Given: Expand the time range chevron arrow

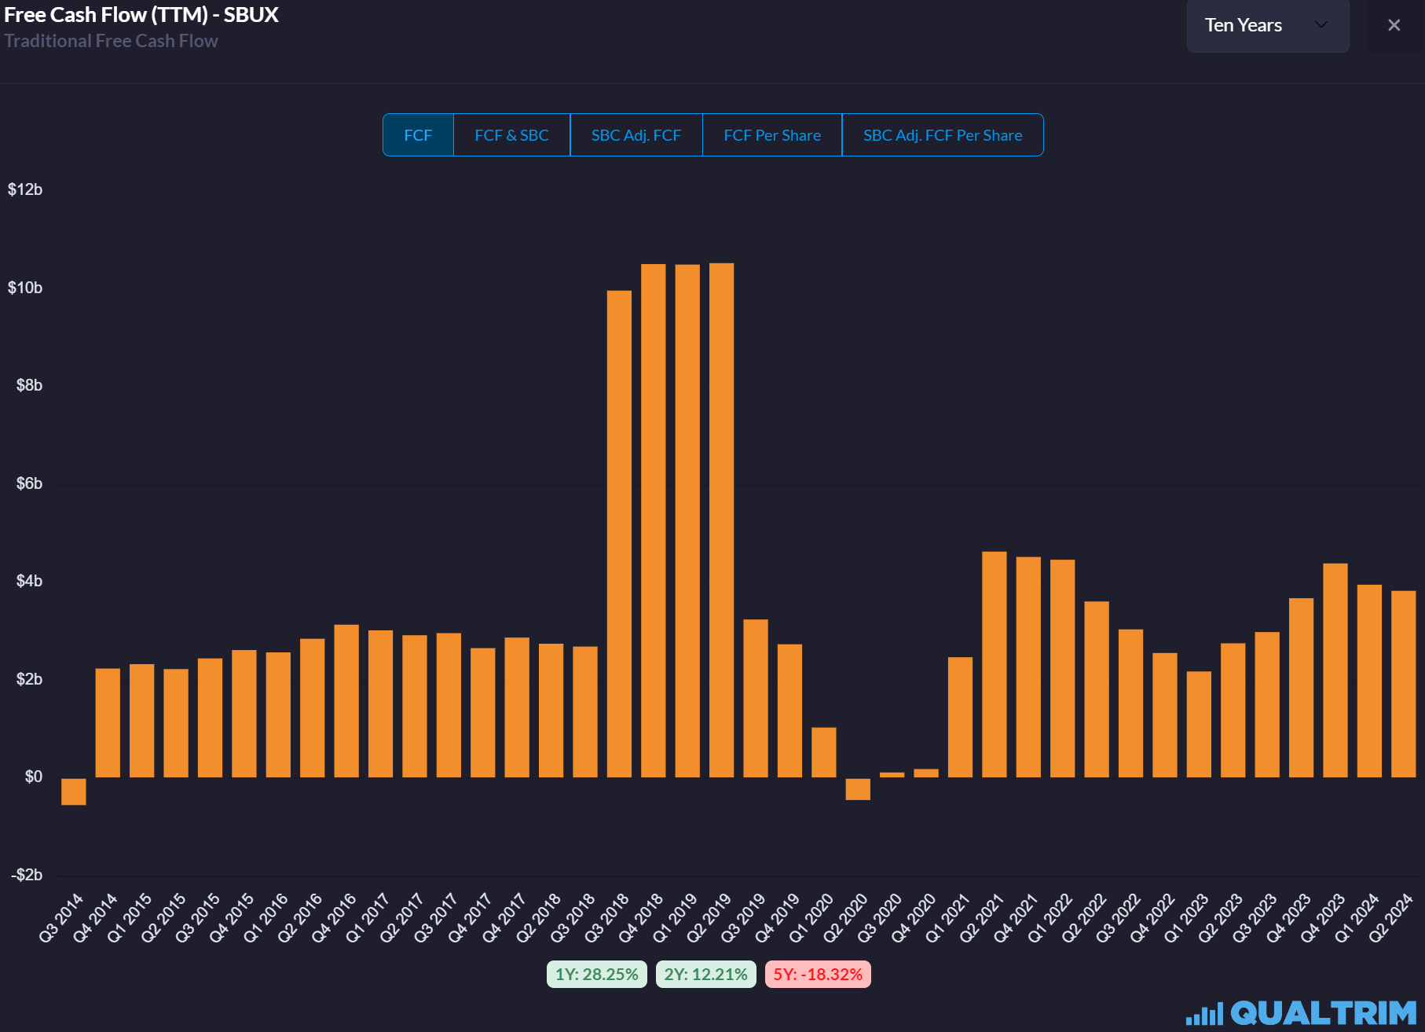Looking at the screenshot, I should 1321,25.
